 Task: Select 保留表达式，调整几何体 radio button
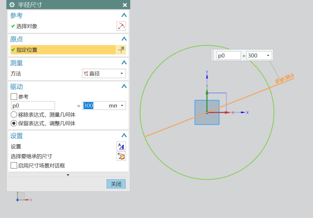14,123
